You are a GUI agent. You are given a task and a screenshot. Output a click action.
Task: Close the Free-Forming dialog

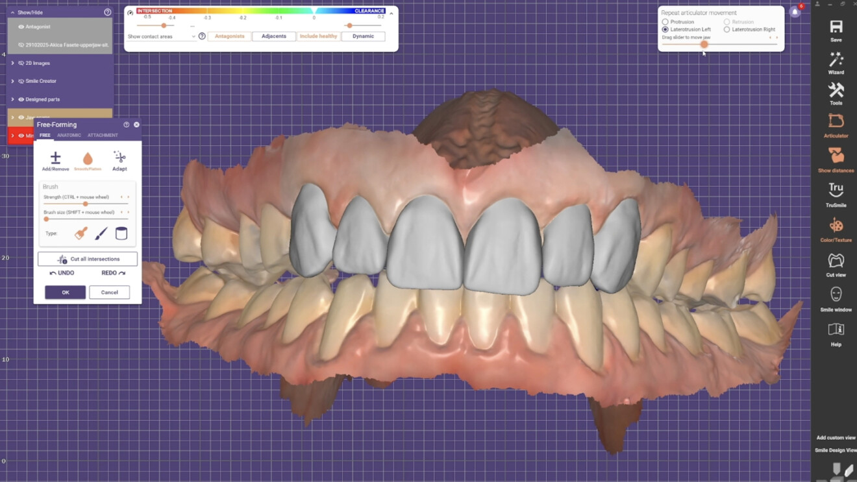[136, 125]
